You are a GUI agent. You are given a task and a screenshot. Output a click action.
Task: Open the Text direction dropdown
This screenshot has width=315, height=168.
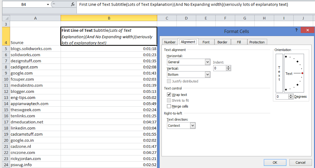(193, 125)
